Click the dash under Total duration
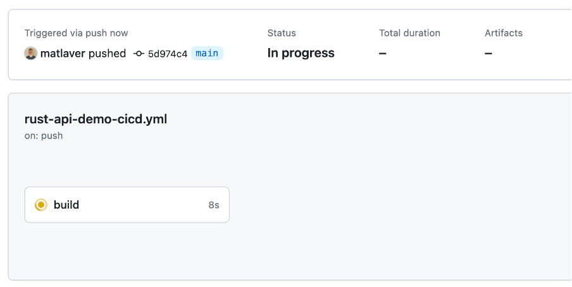The image size is (572, 287). point(383,54)
